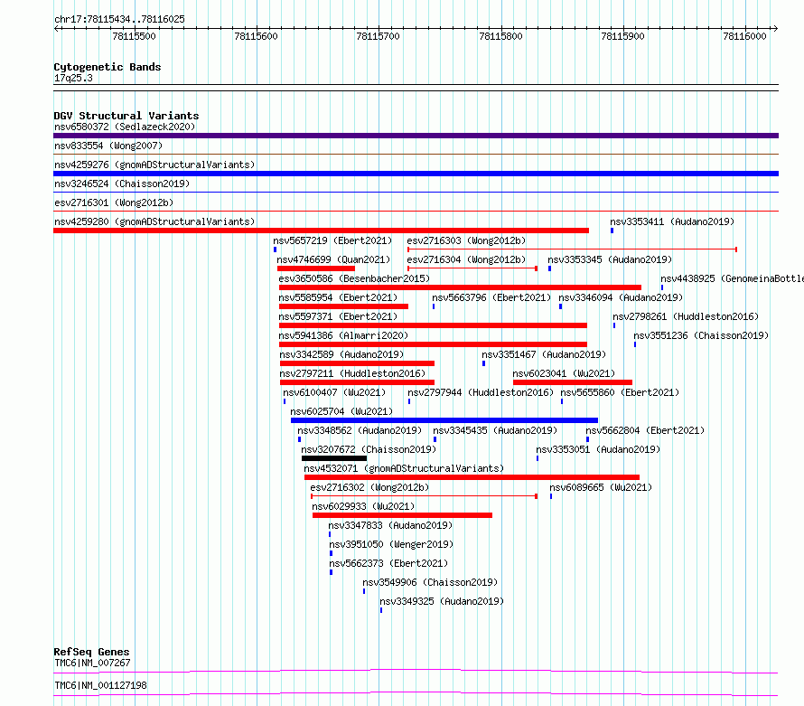Open the nsv833554 (Wong2007) variant label
Viewport: 804px width, 706px height.
(108, 146)
